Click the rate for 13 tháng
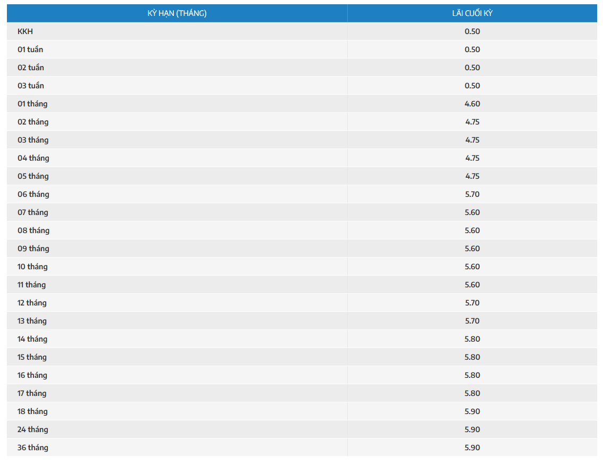 coord(472,321)
